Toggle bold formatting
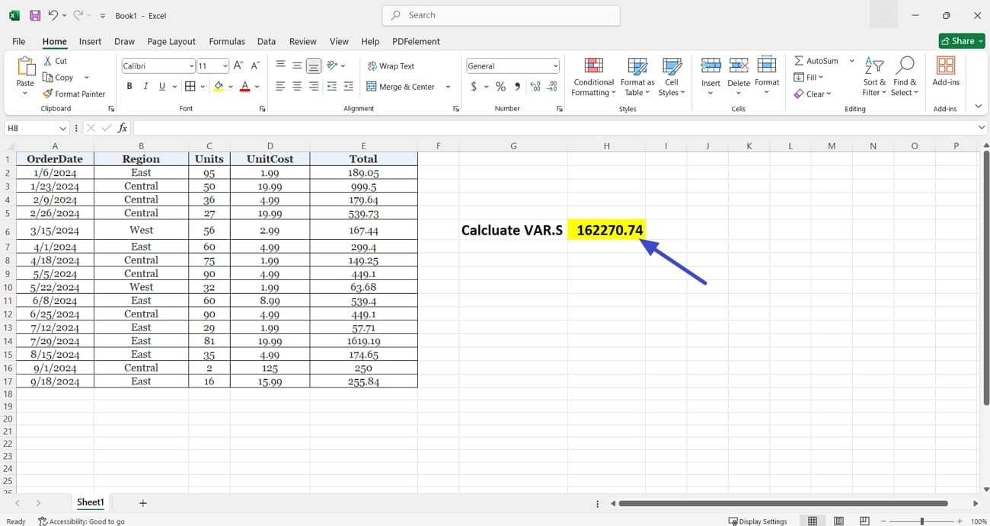 point(129,86)
